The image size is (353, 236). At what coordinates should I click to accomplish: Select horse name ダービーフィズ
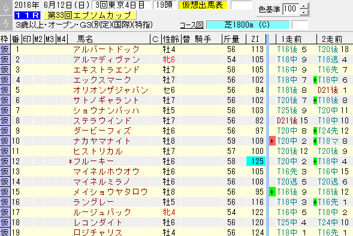point(102,131)
